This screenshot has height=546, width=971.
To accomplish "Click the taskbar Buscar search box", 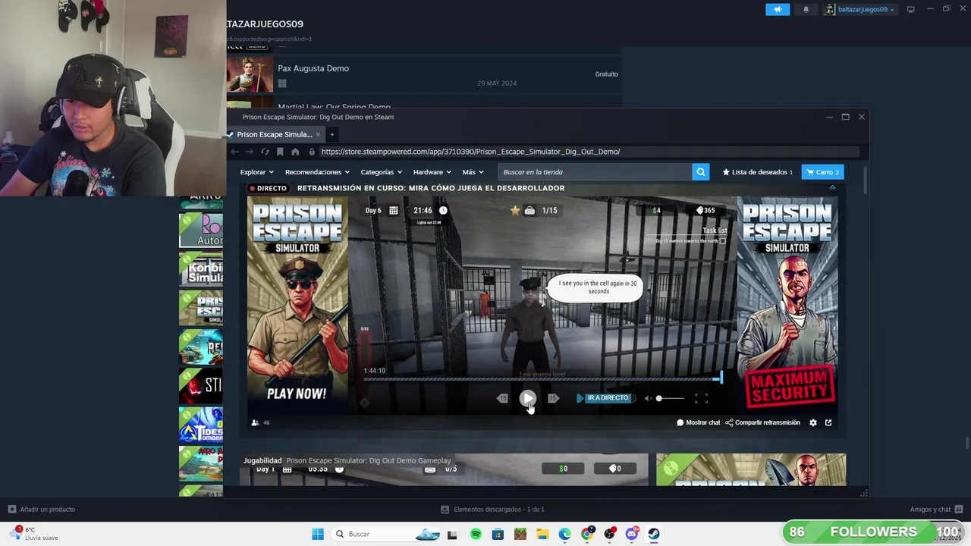I will click(x=387, y=534).
